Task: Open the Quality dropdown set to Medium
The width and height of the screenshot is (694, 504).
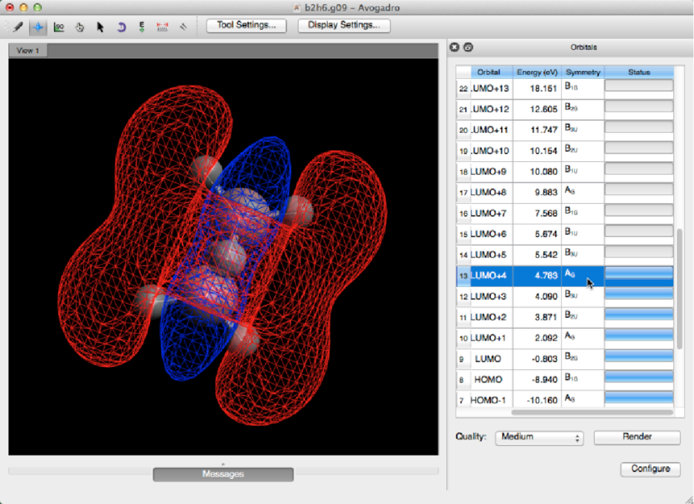Action: point(538,437)
